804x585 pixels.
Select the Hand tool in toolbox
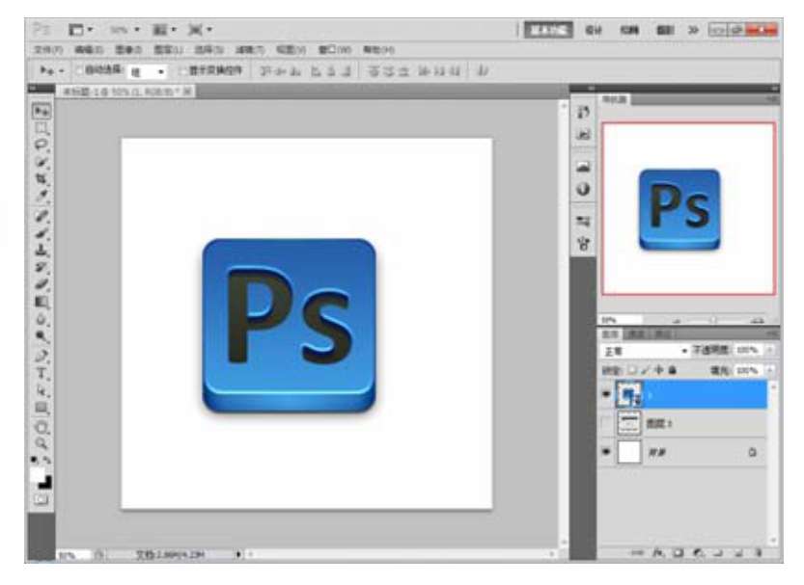(42, 427)
